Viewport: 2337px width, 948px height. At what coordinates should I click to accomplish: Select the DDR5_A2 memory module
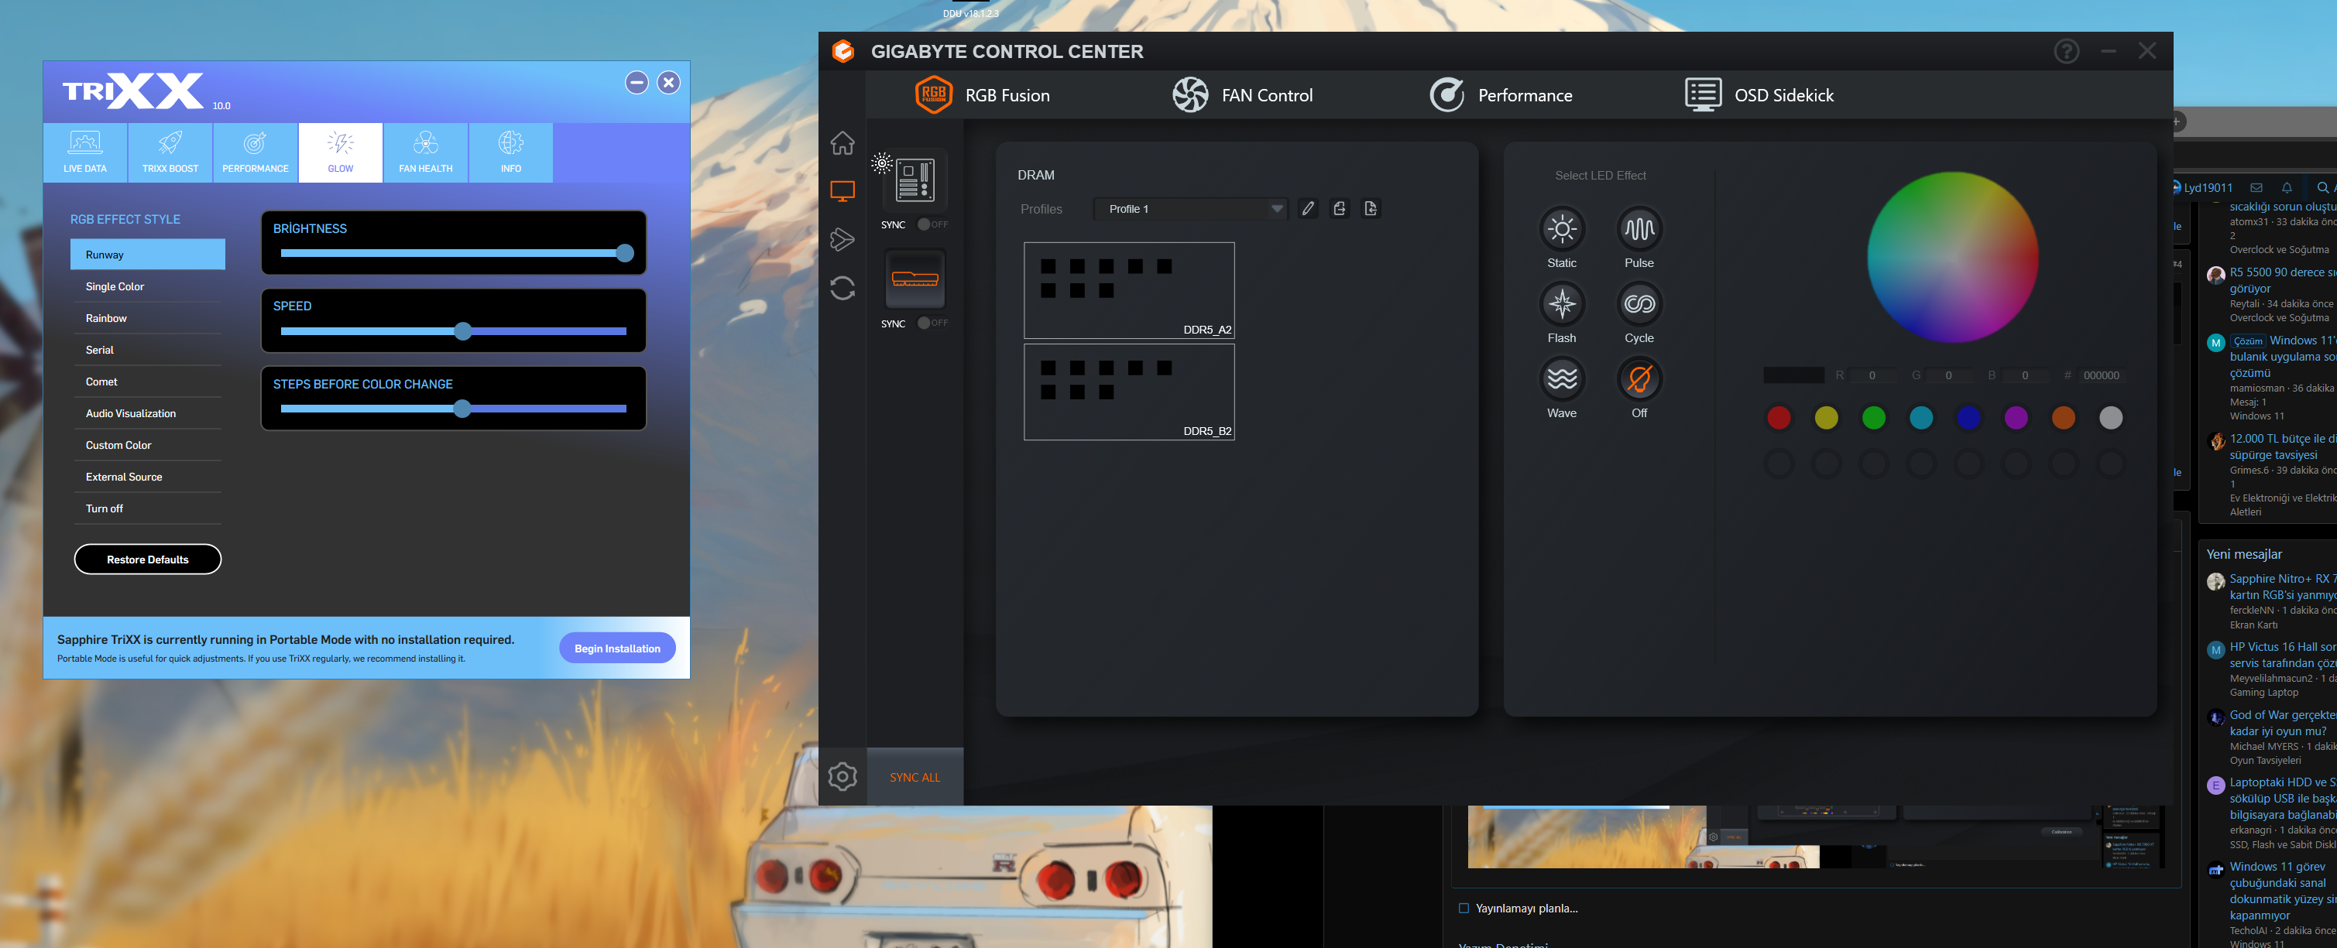(1128, 290)
